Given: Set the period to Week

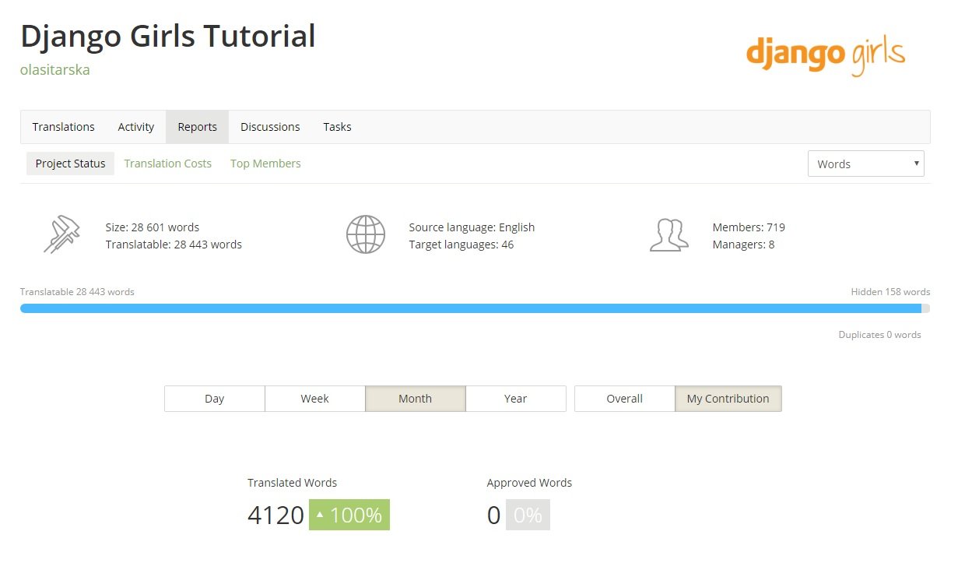Looking at the screenshot, I should point(315,399).
